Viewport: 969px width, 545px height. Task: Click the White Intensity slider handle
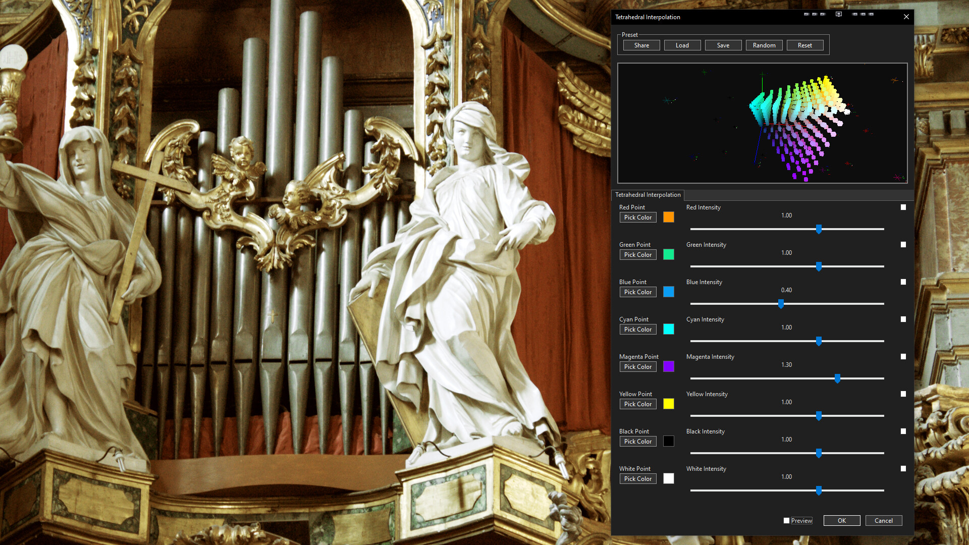(819, 490)
